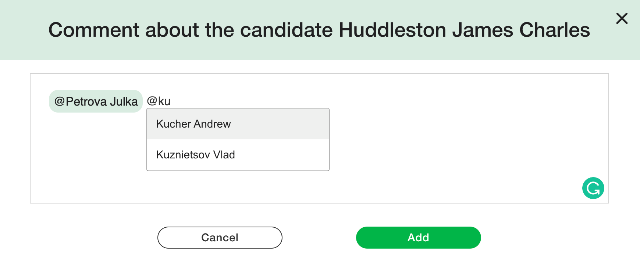Click the @Petrova Julka mention tag
The width and height of the screenshot is (640, 275).
96,101
